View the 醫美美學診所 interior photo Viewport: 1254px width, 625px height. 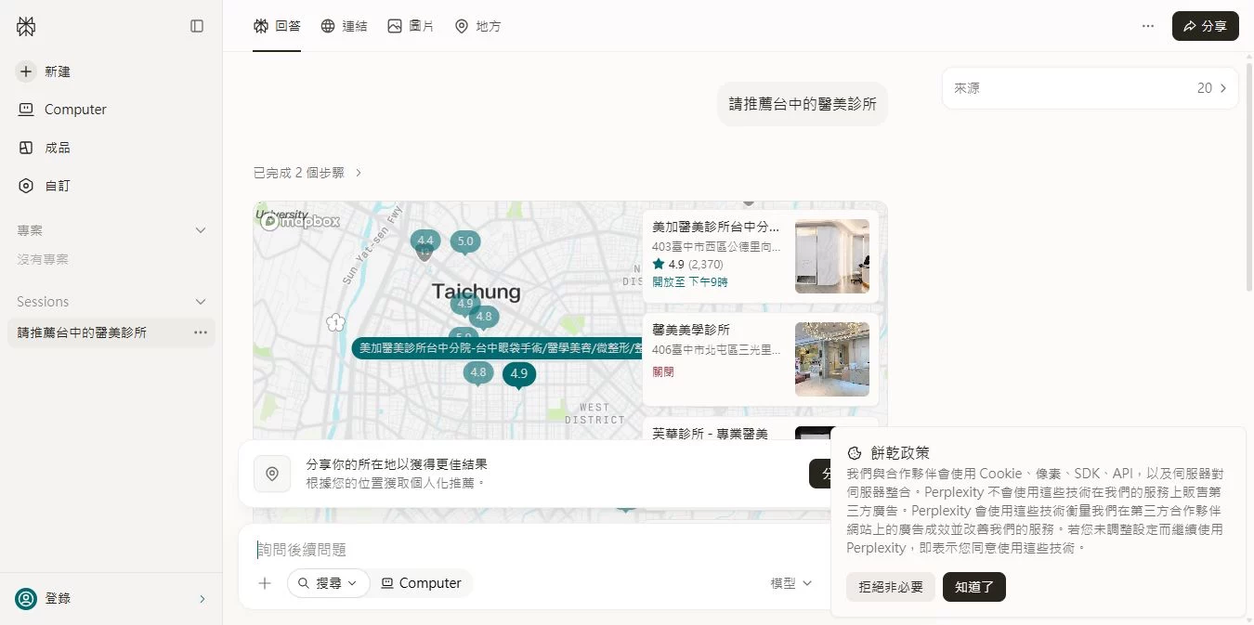tap(832, 359)
